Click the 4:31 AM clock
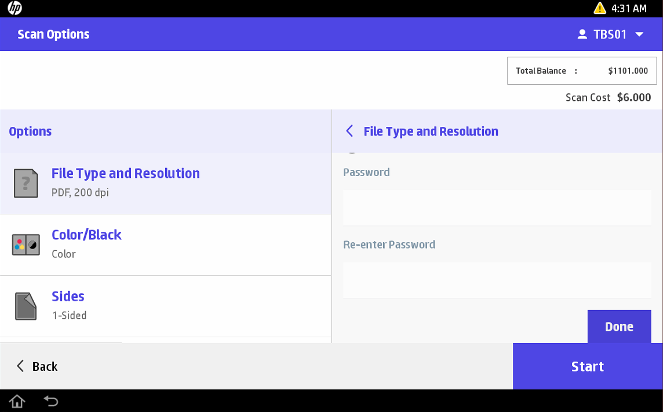 [x=629, y=9]
